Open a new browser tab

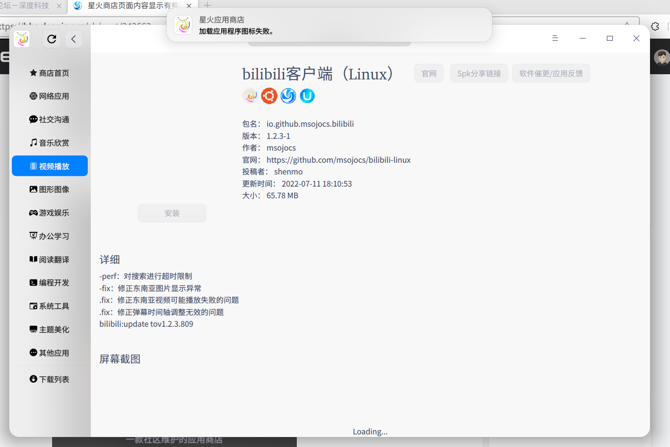point(207,5)
